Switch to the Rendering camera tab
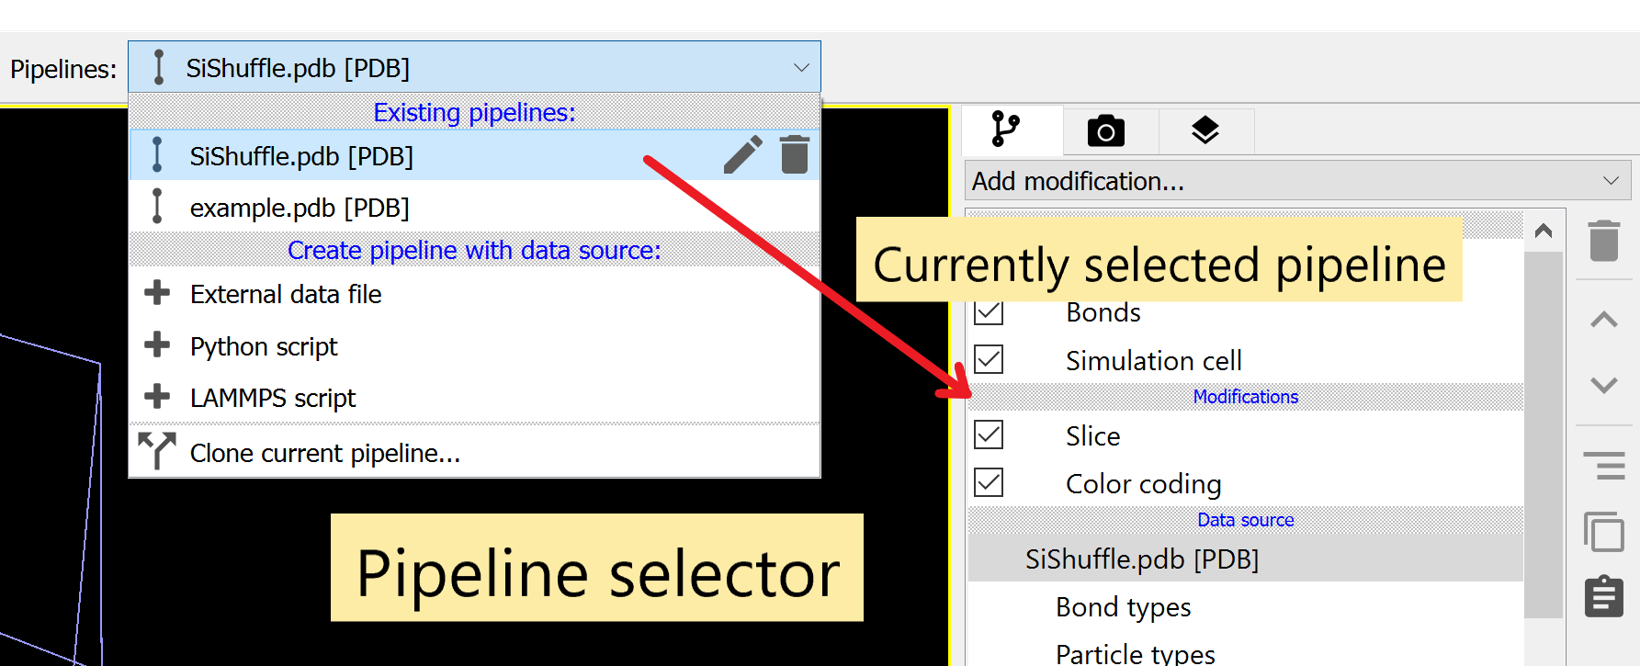The image size is (1640, 666). point(1106,131)
